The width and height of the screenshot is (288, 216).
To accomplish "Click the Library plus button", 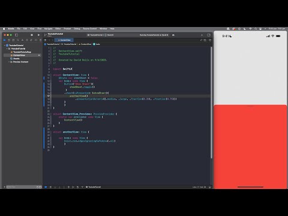I will click(x=202, y=35).
